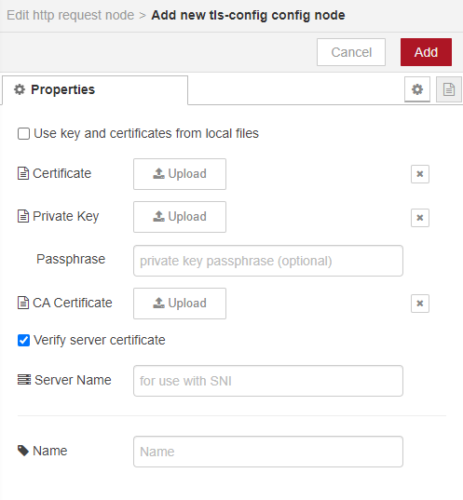The height and width of the screenshot is (500, 463).
Task: Click the CA Certificate file icon
Action: (x=23, y=303)
